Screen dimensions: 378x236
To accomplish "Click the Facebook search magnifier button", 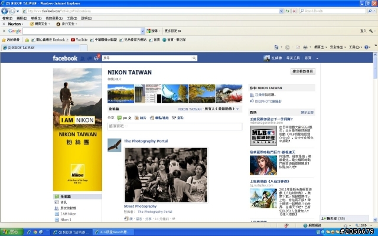I will (x=194, y=58).
